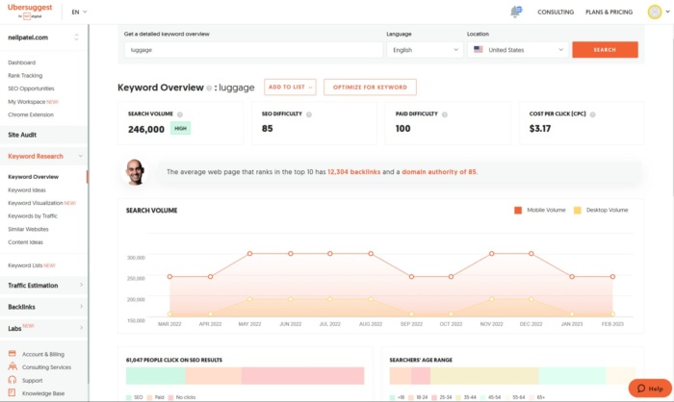674x402 pixels.
Task: Click the United States flag icon
Action: point(478,49)
